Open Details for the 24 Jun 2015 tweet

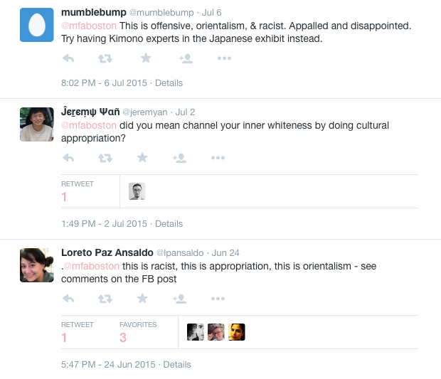coord(177,364)
